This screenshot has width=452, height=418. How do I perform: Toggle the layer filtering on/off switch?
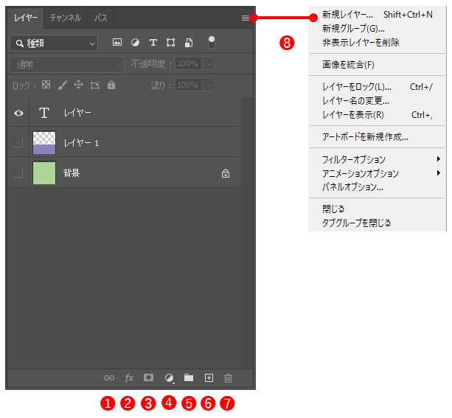[212, 42]
